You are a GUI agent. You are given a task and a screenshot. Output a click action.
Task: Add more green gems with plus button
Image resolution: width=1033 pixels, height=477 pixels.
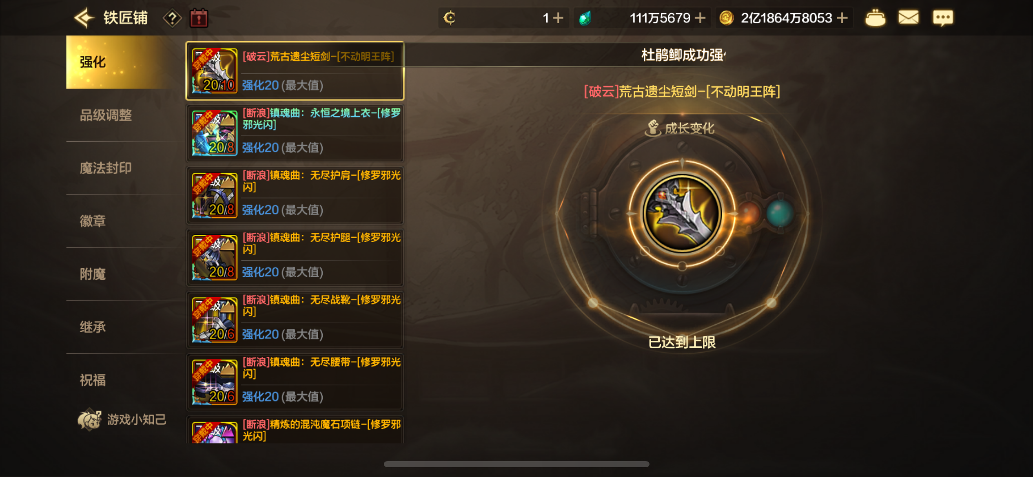(x=700, y=18)
